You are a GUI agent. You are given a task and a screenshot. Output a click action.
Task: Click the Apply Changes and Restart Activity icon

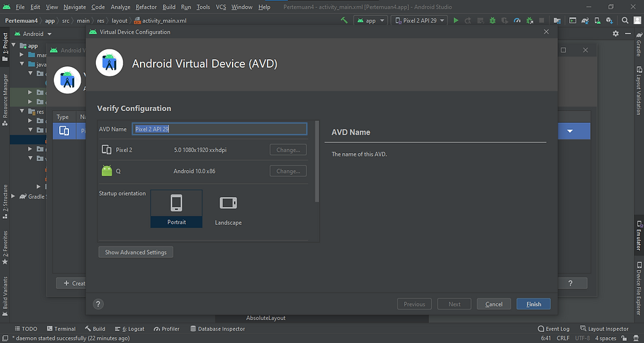pyautogui.click(x=468, y=20)
